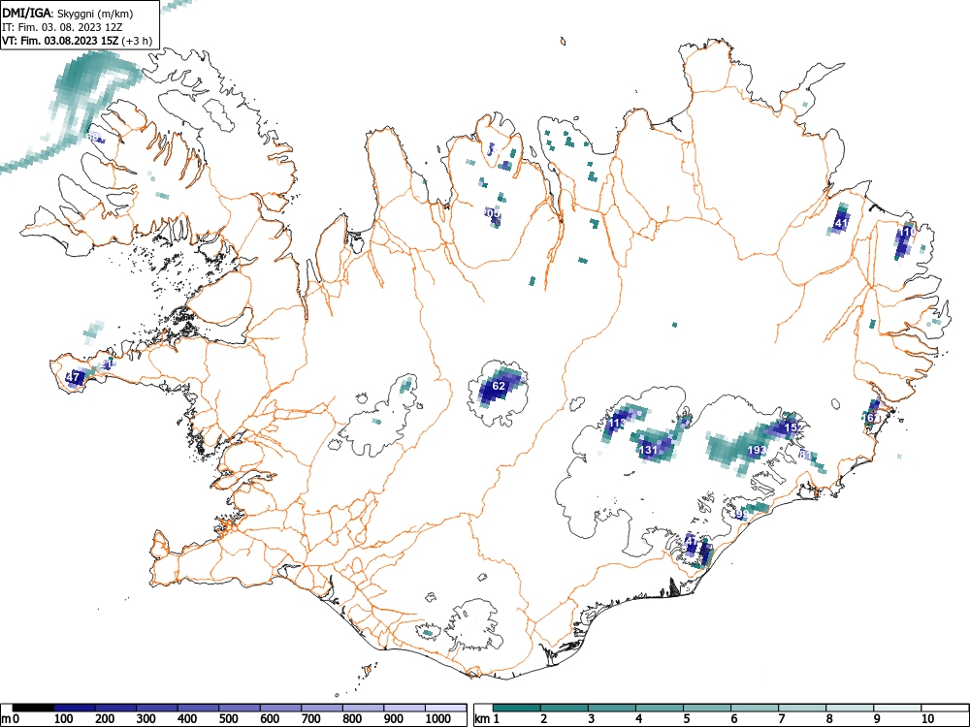This screenshot has width=970, height=727.
Task: Click the '800' label in meter legend
Action: [353, 719]
